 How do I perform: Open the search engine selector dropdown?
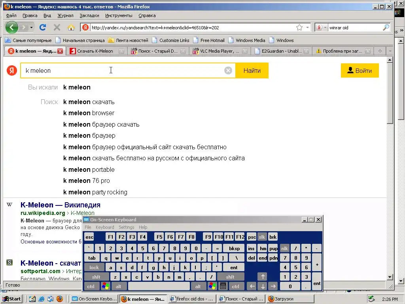[325, 27]
